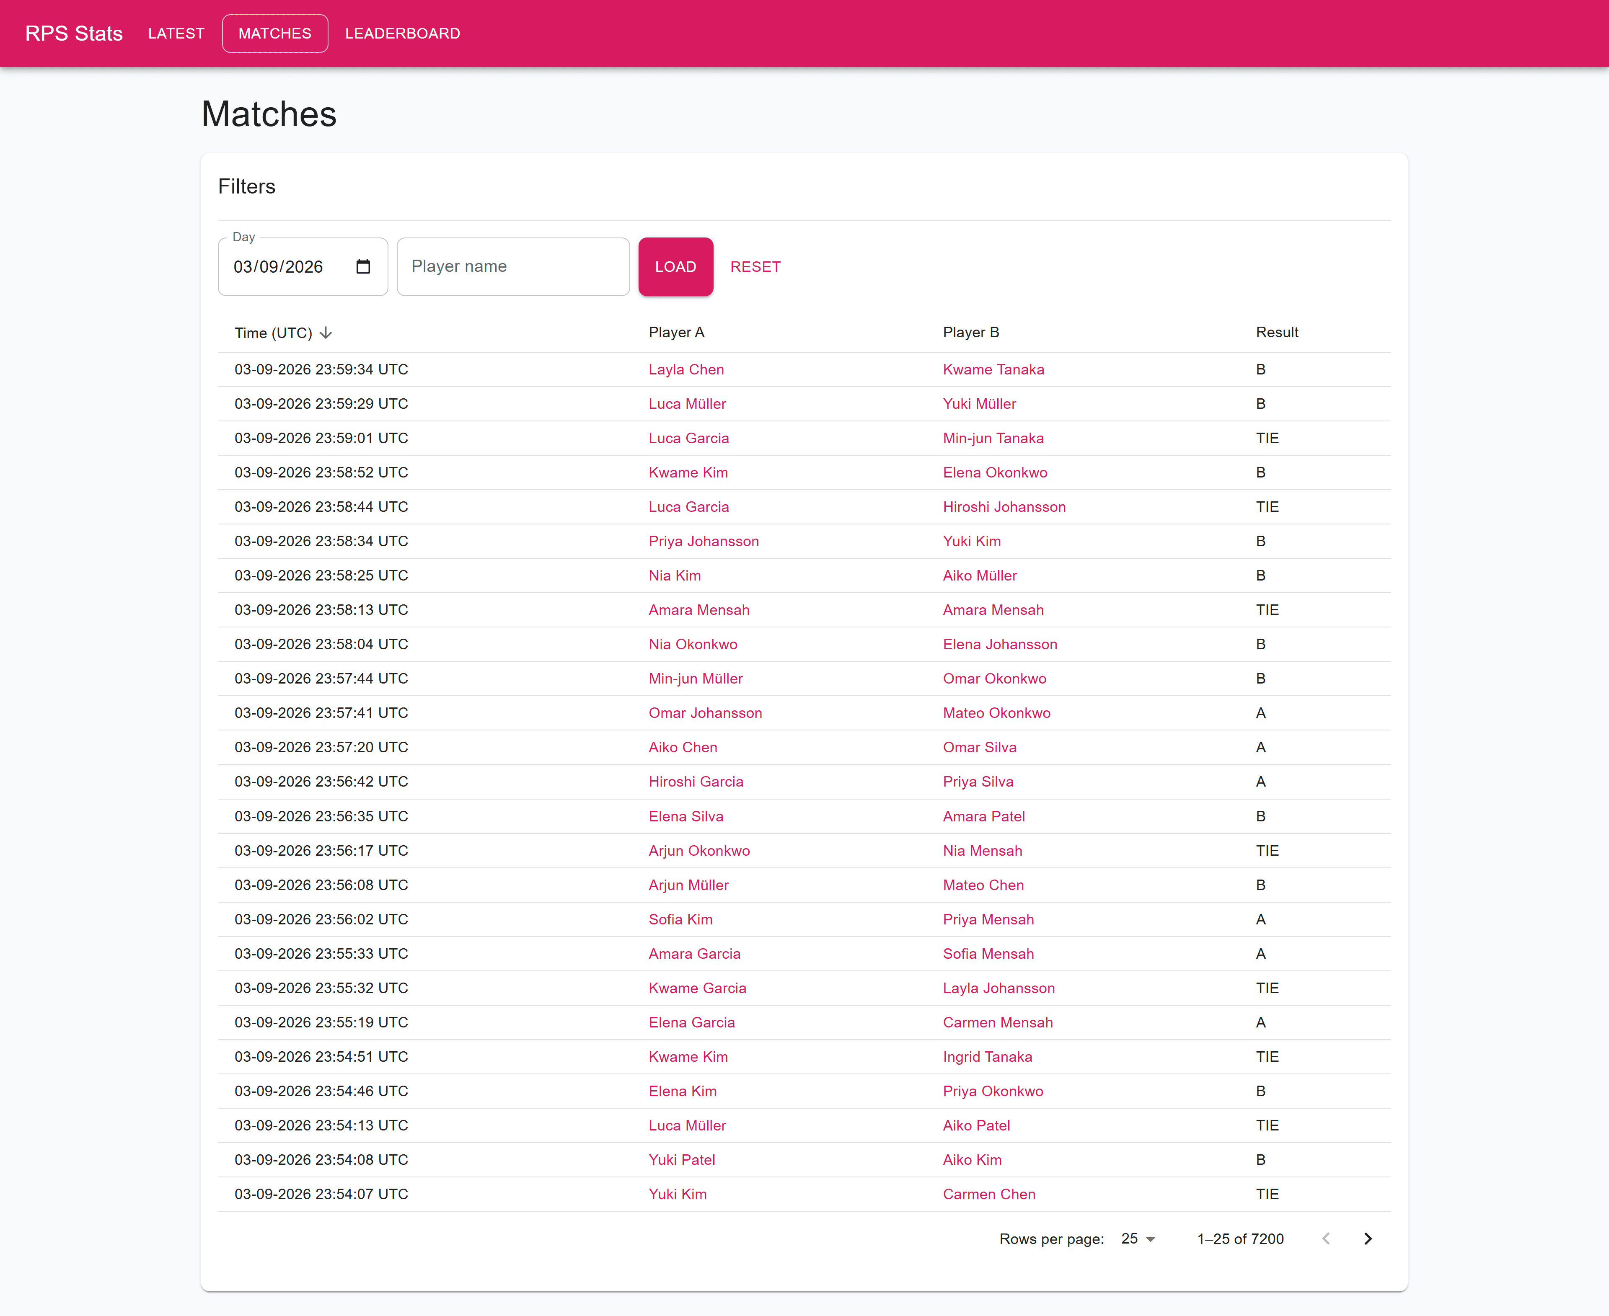This screenshot has width=1609, height=1316.
Task: Open the calendar picker icon in Day field
Action: (363, 267)
